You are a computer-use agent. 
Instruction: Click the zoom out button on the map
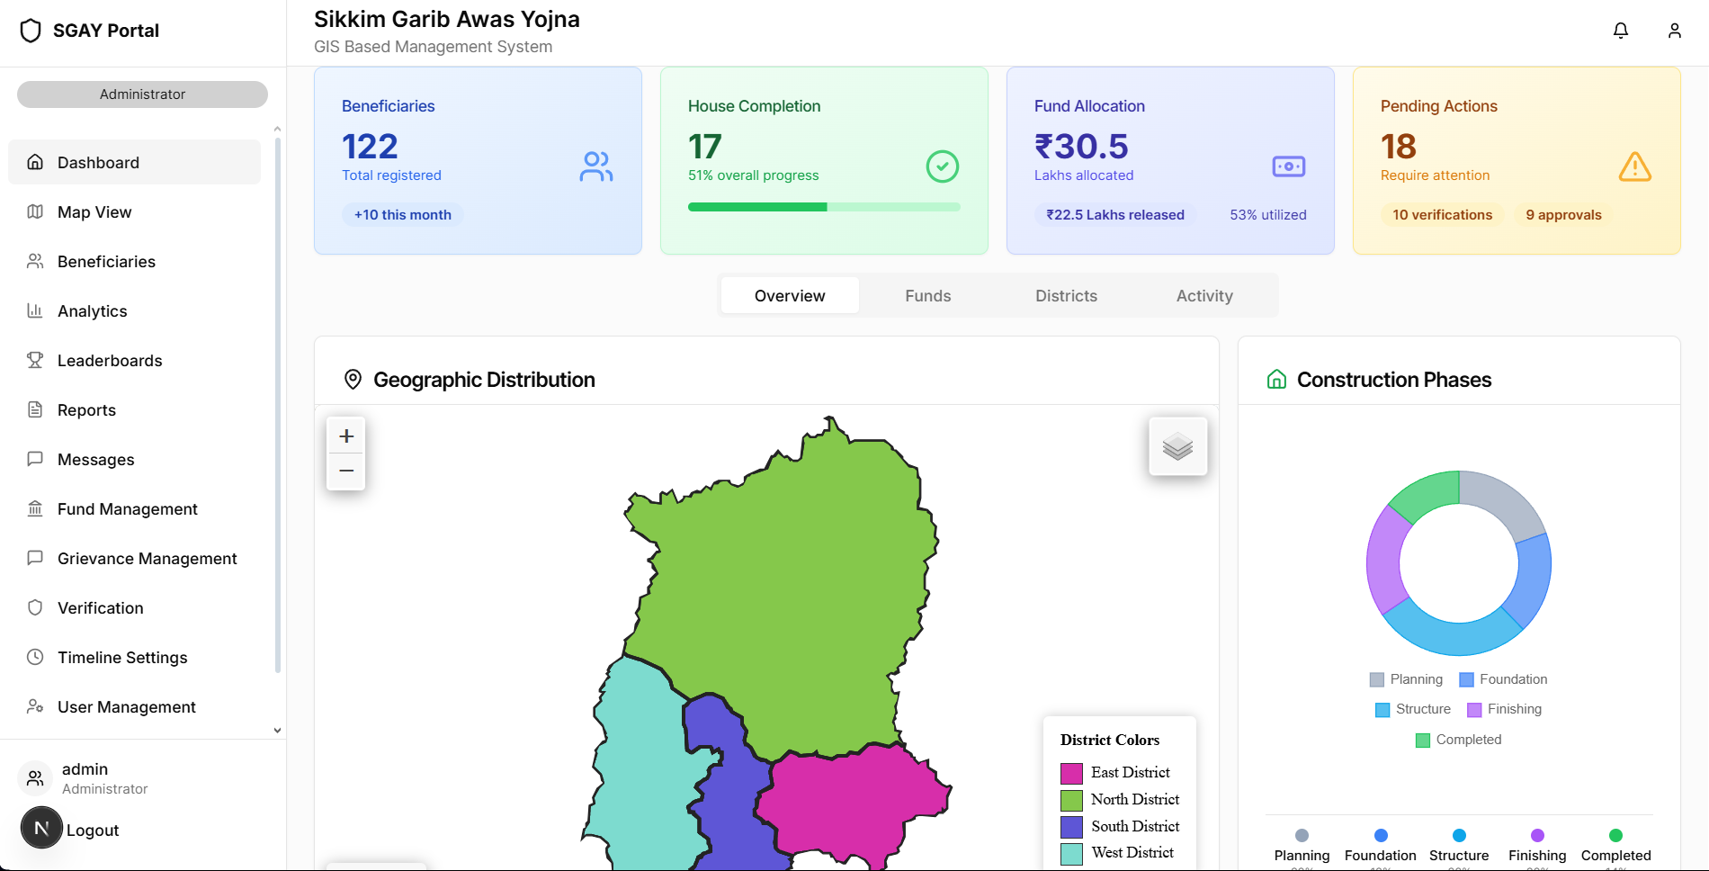tap(345, 471)
